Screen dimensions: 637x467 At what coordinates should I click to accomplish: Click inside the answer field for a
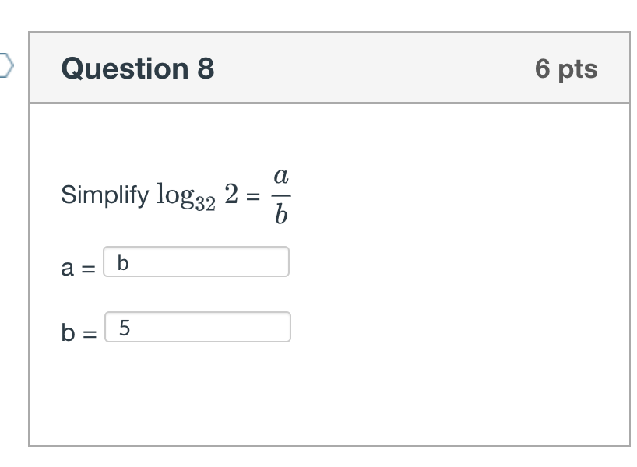(x=196, y=263)
